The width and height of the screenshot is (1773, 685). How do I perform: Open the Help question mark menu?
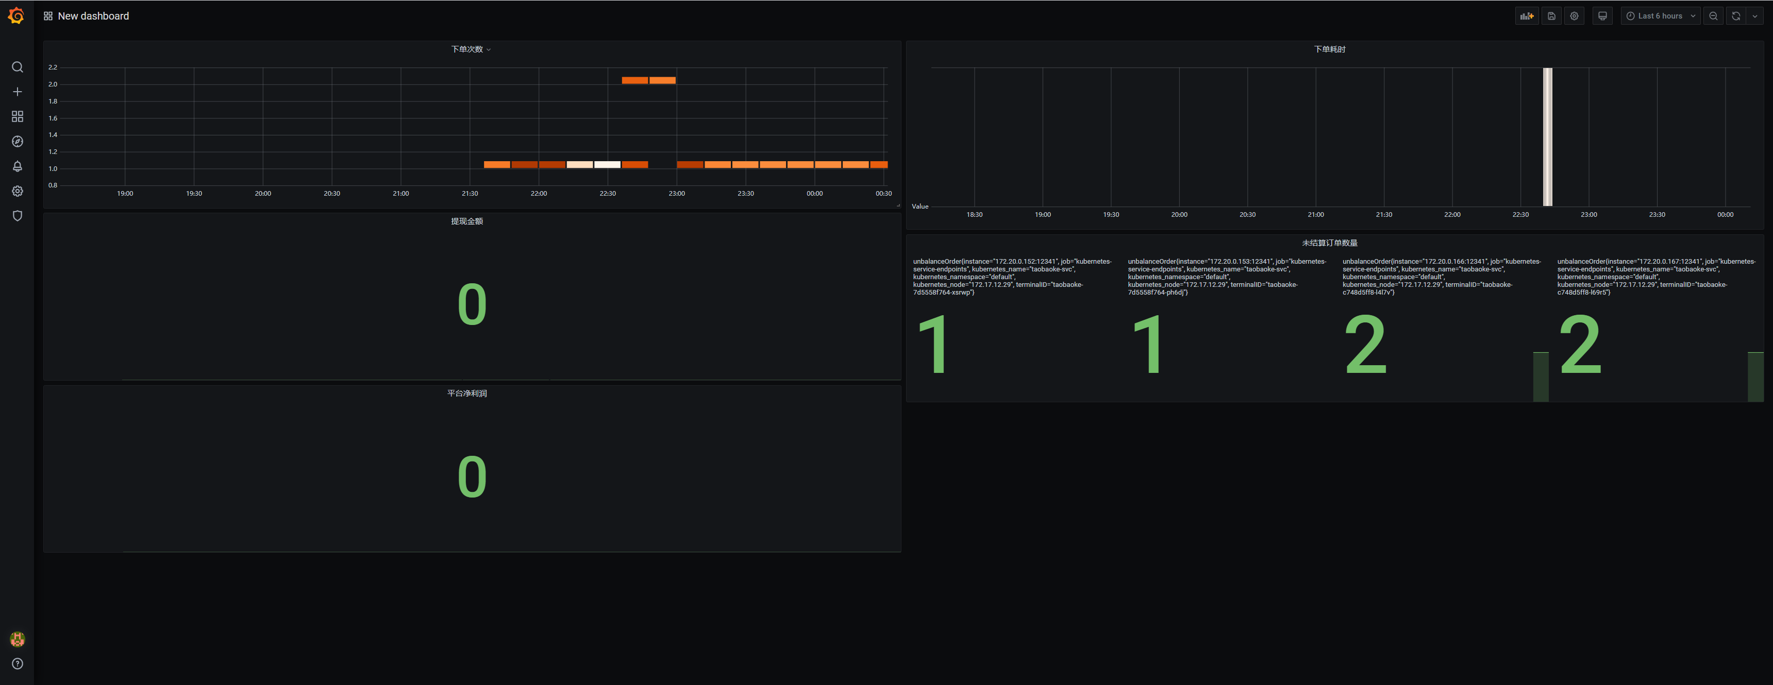pos(17,664)
